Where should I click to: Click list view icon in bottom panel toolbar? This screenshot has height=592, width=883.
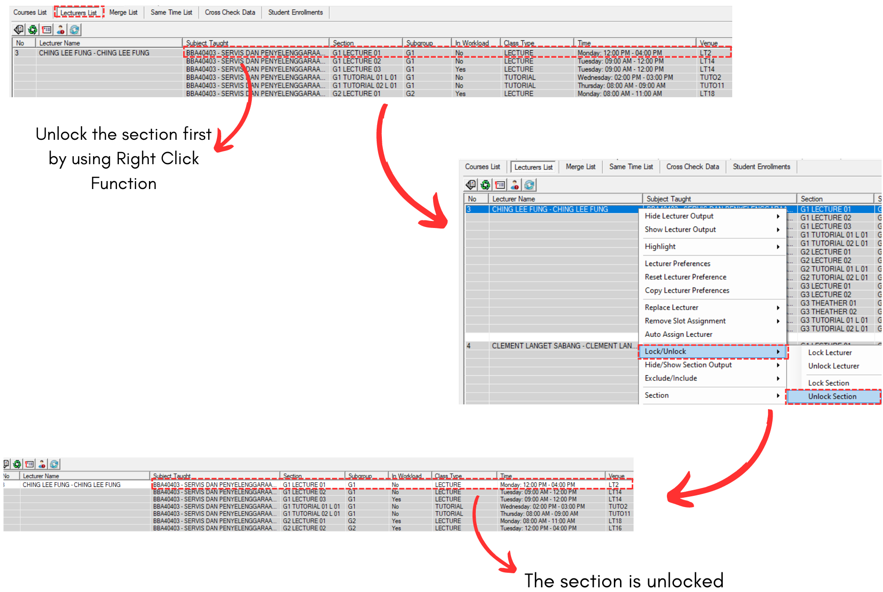point(30,464)
